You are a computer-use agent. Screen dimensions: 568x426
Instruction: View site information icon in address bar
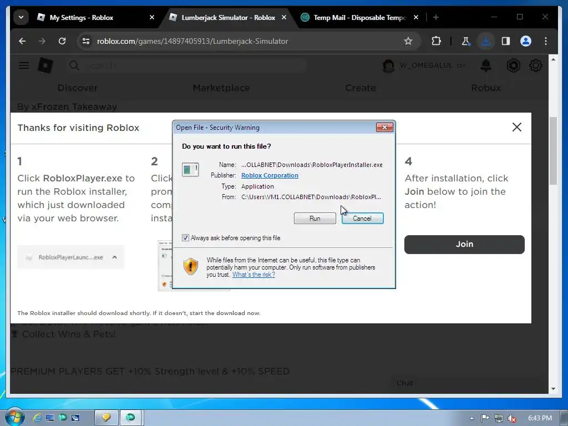86,41
